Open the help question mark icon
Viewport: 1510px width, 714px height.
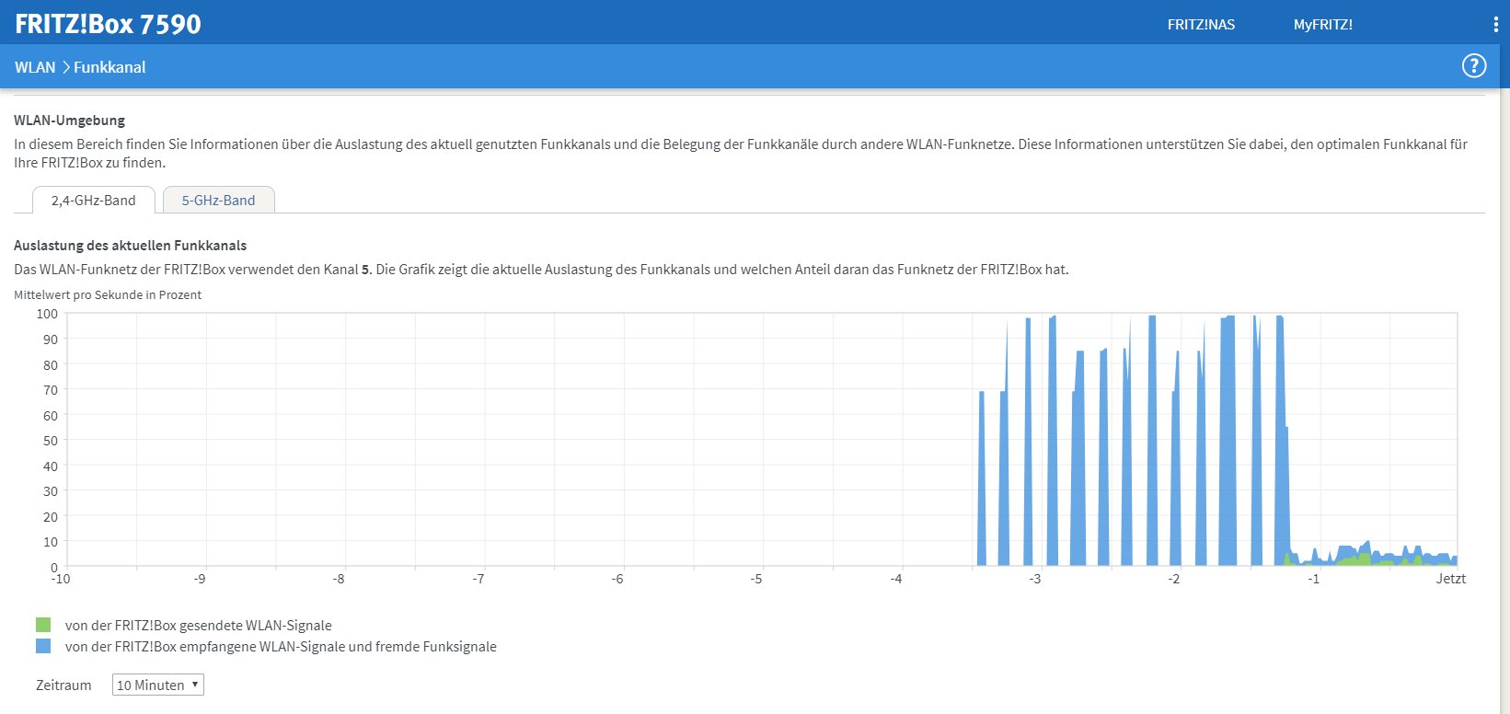[x=1474, y=65]
